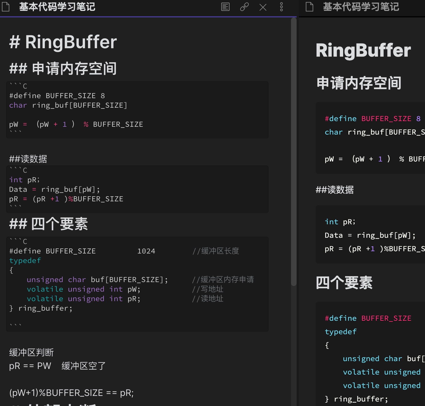Click 'typedef' in preview pane
This screenshot has width=425, height=406.
click(341, 332)
